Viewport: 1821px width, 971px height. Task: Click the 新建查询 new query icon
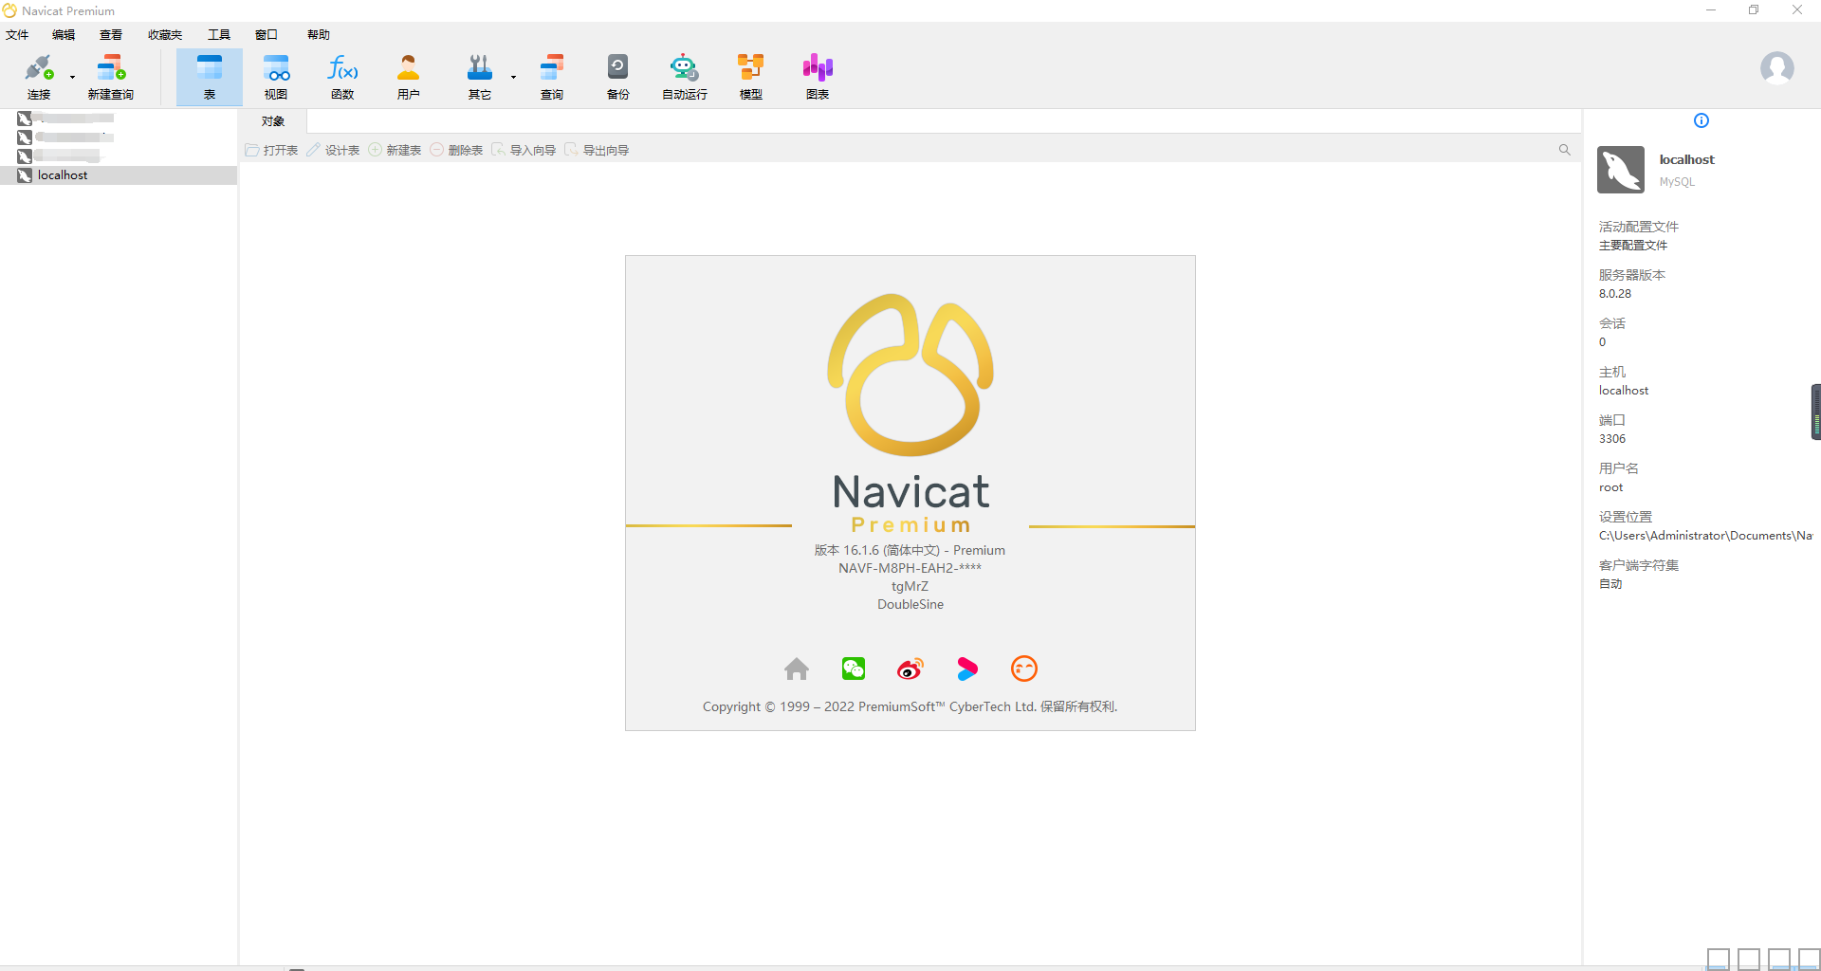click(x=111, y=77)
